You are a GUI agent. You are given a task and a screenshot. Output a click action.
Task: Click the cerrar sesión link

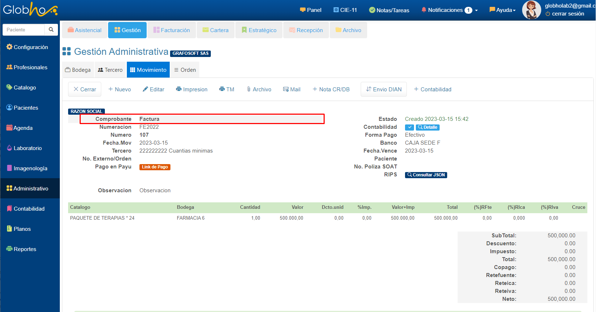[568, 14]
